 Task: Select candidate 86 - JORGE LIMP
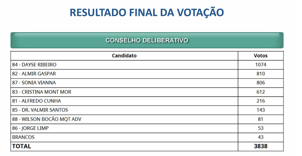(30, 128)
